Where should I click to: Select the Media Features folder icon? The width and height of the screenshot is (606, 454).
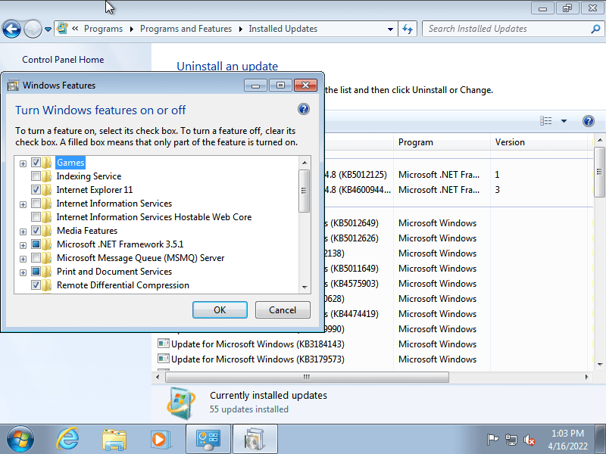[47, 231]
